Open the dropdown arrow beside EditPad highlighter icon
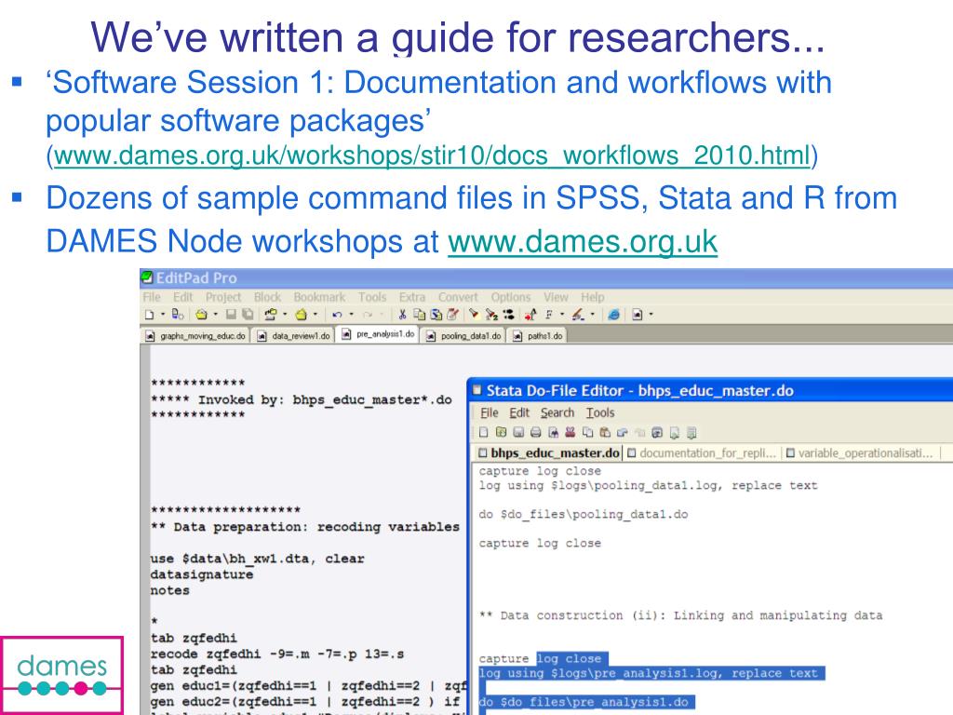 pos(593,315)
